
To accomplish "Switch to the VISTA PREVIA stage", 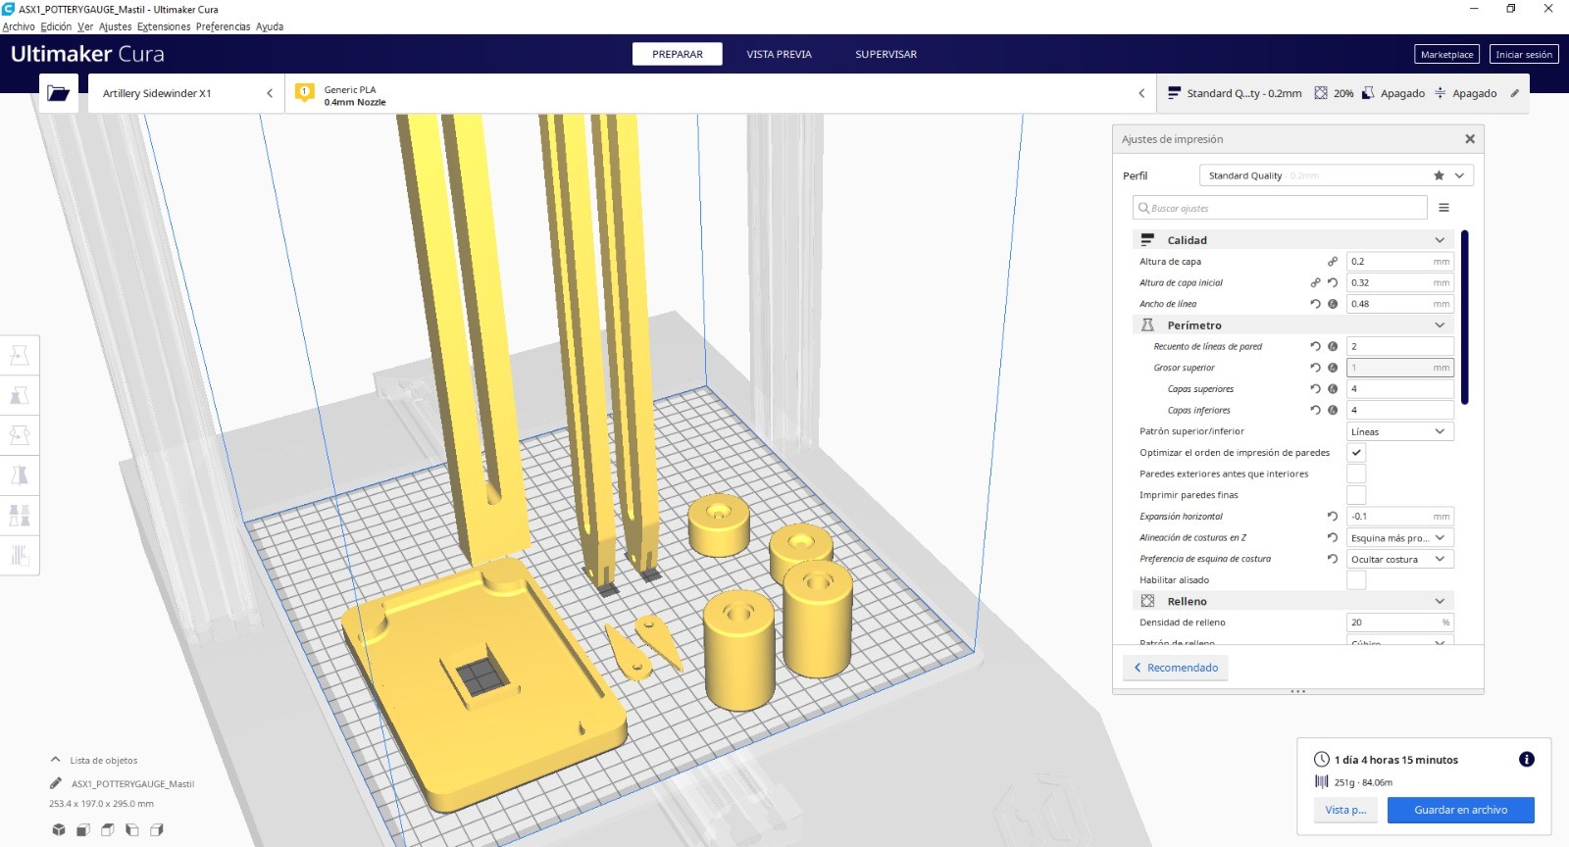I will [779, 54].
